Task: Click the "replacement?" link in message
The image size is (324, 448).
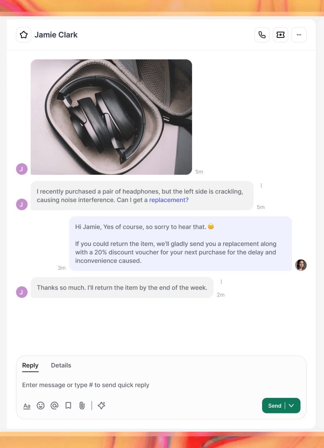Action: pos(169,200)
